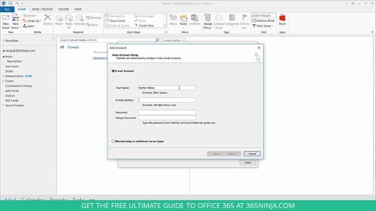The image size is (376, 211).
Task: Show All messages filter
Action: [62, 47]
